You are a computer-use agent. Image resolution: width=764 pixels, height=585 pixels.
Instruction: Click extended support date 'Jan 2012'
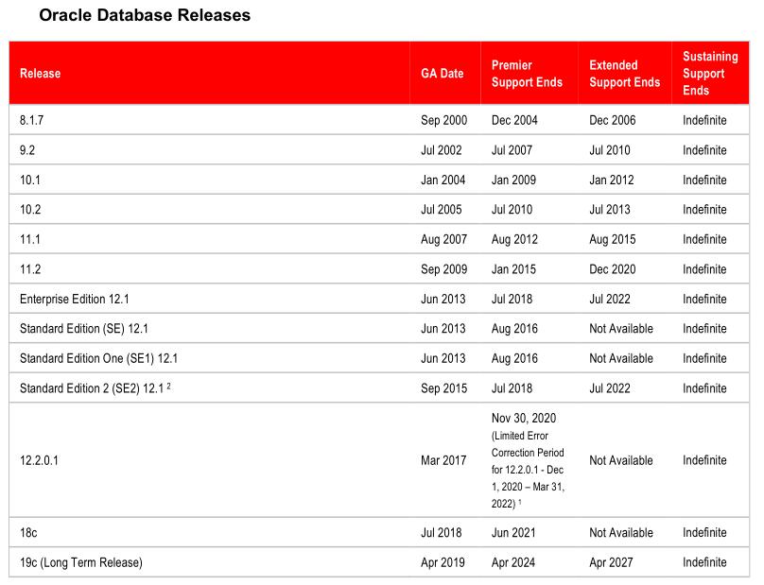pos(612,180)
